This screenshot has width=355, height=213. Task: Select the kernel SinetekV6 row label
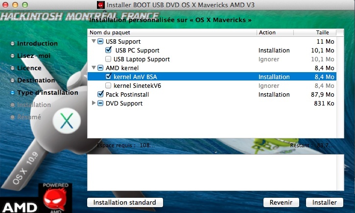point(137,86)
